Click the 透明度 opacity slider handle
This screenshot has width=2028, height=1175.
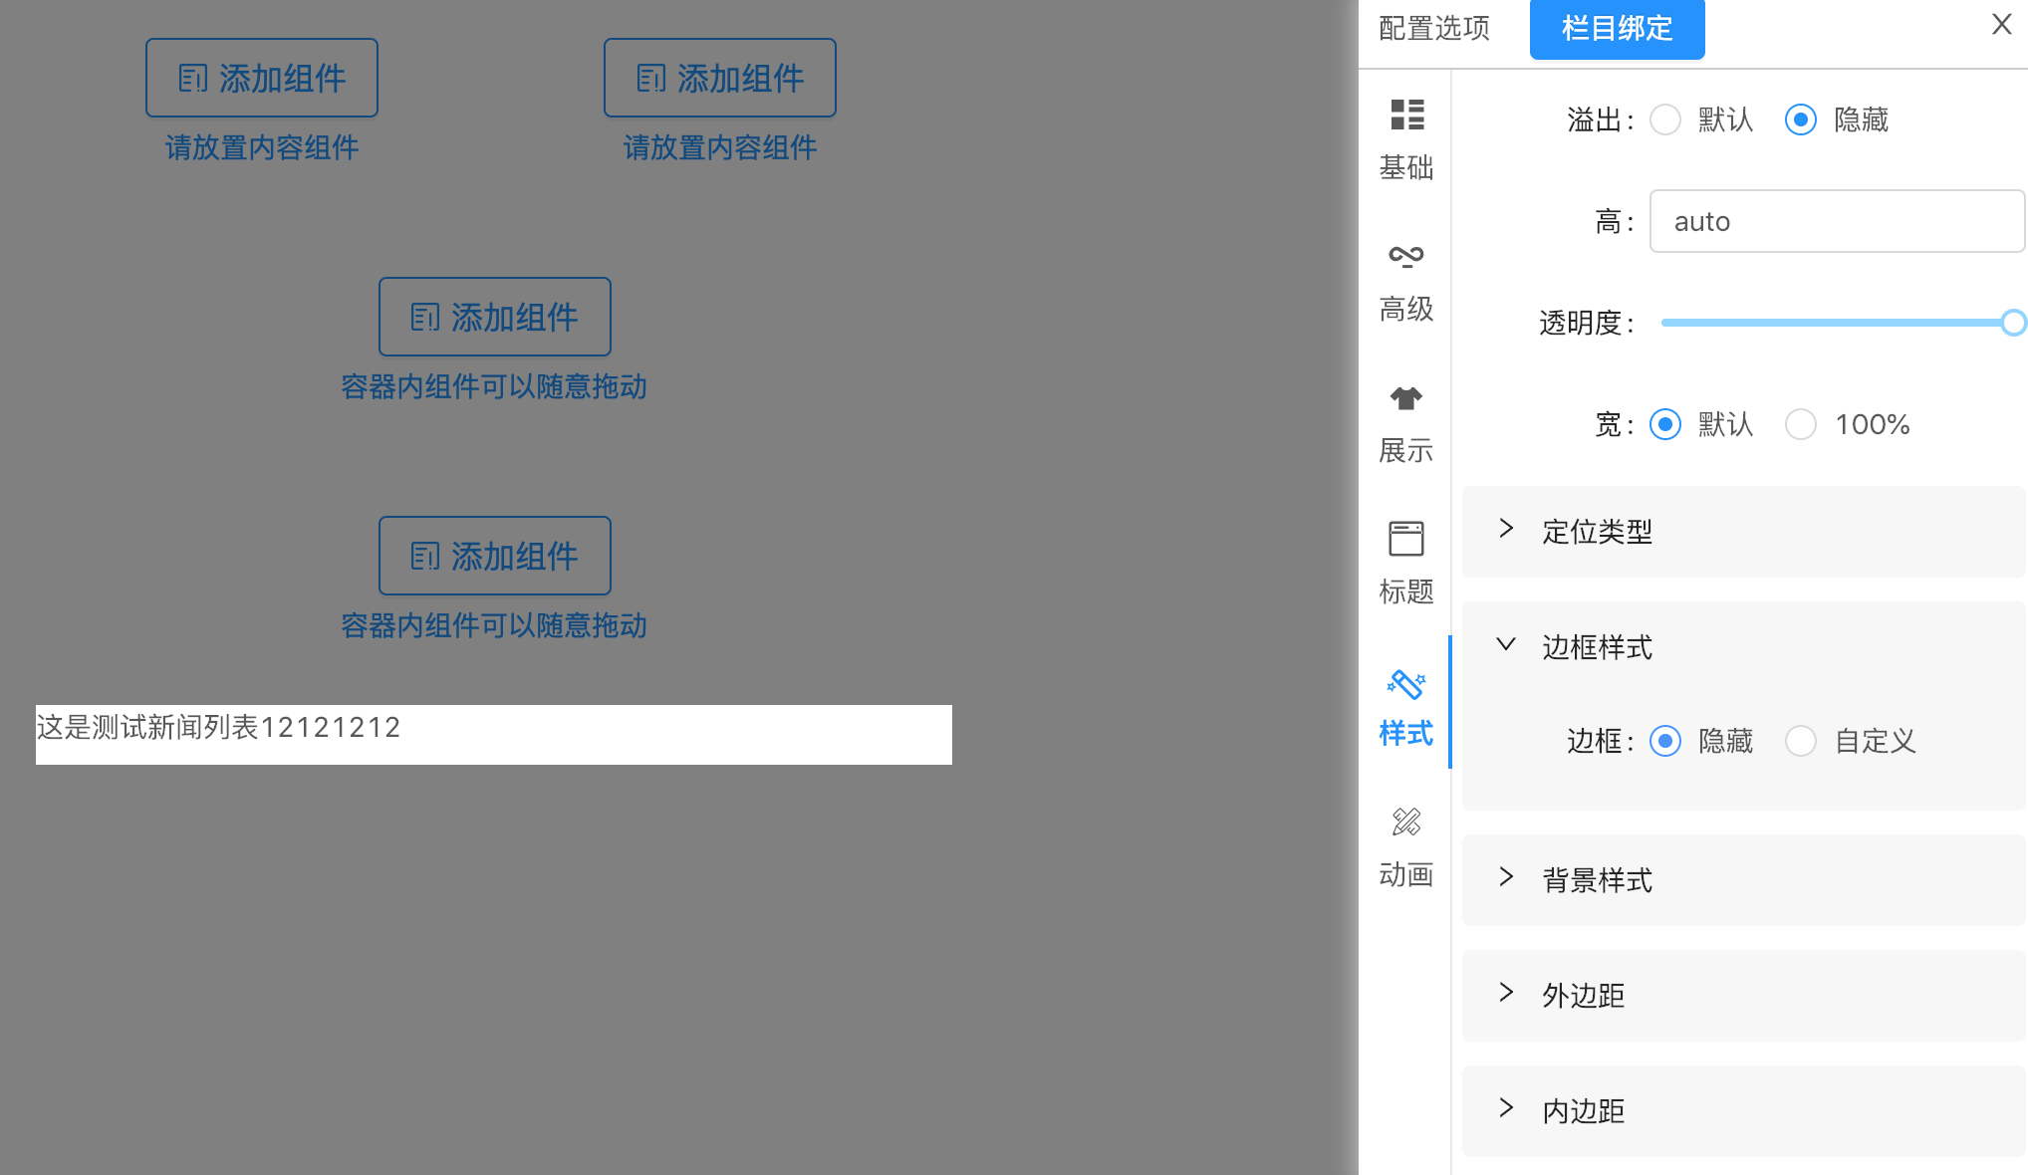[x=2013, y=323]
